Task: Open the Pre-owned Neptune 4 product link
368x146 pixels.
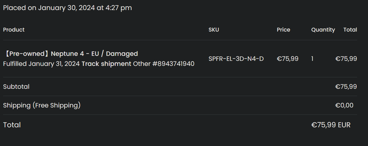Action: pyautogui.click(x=71, y=54)
